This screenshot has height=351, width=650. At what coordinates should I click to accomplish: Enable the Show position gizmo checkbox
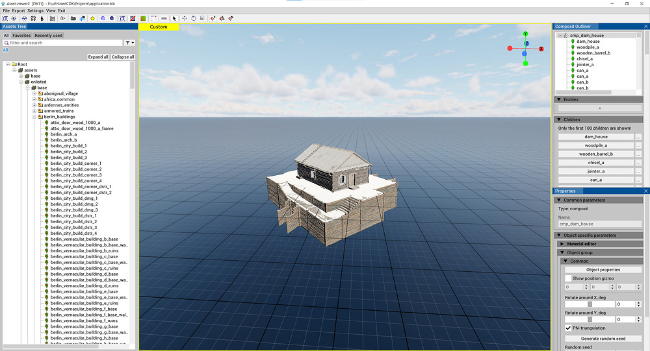click(x=568, y=278)
